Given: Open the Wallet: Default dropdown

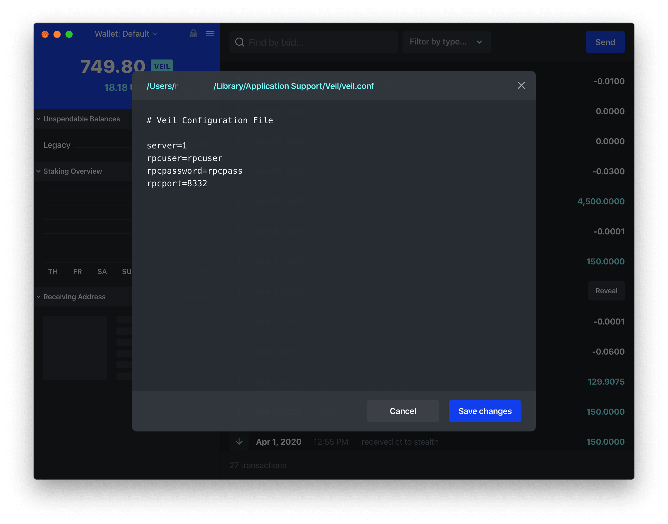Looking at the screenshot, I should [x=126, y=34].
